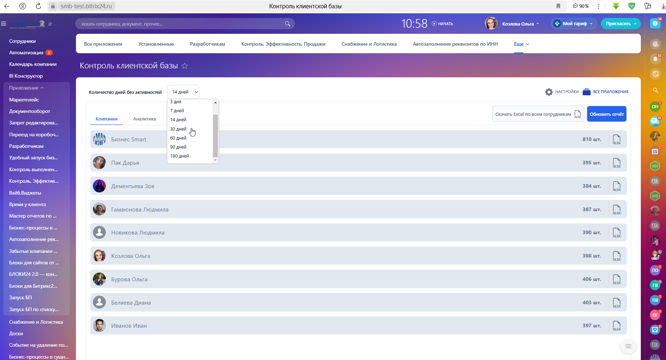Open Все приложения tab in top bar

point(103,44)
